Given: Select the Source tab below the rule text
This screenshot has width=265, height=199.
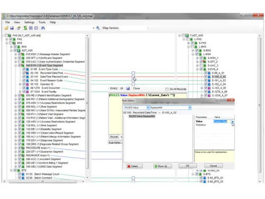Looking at the screenshot, I should [114, 137].
